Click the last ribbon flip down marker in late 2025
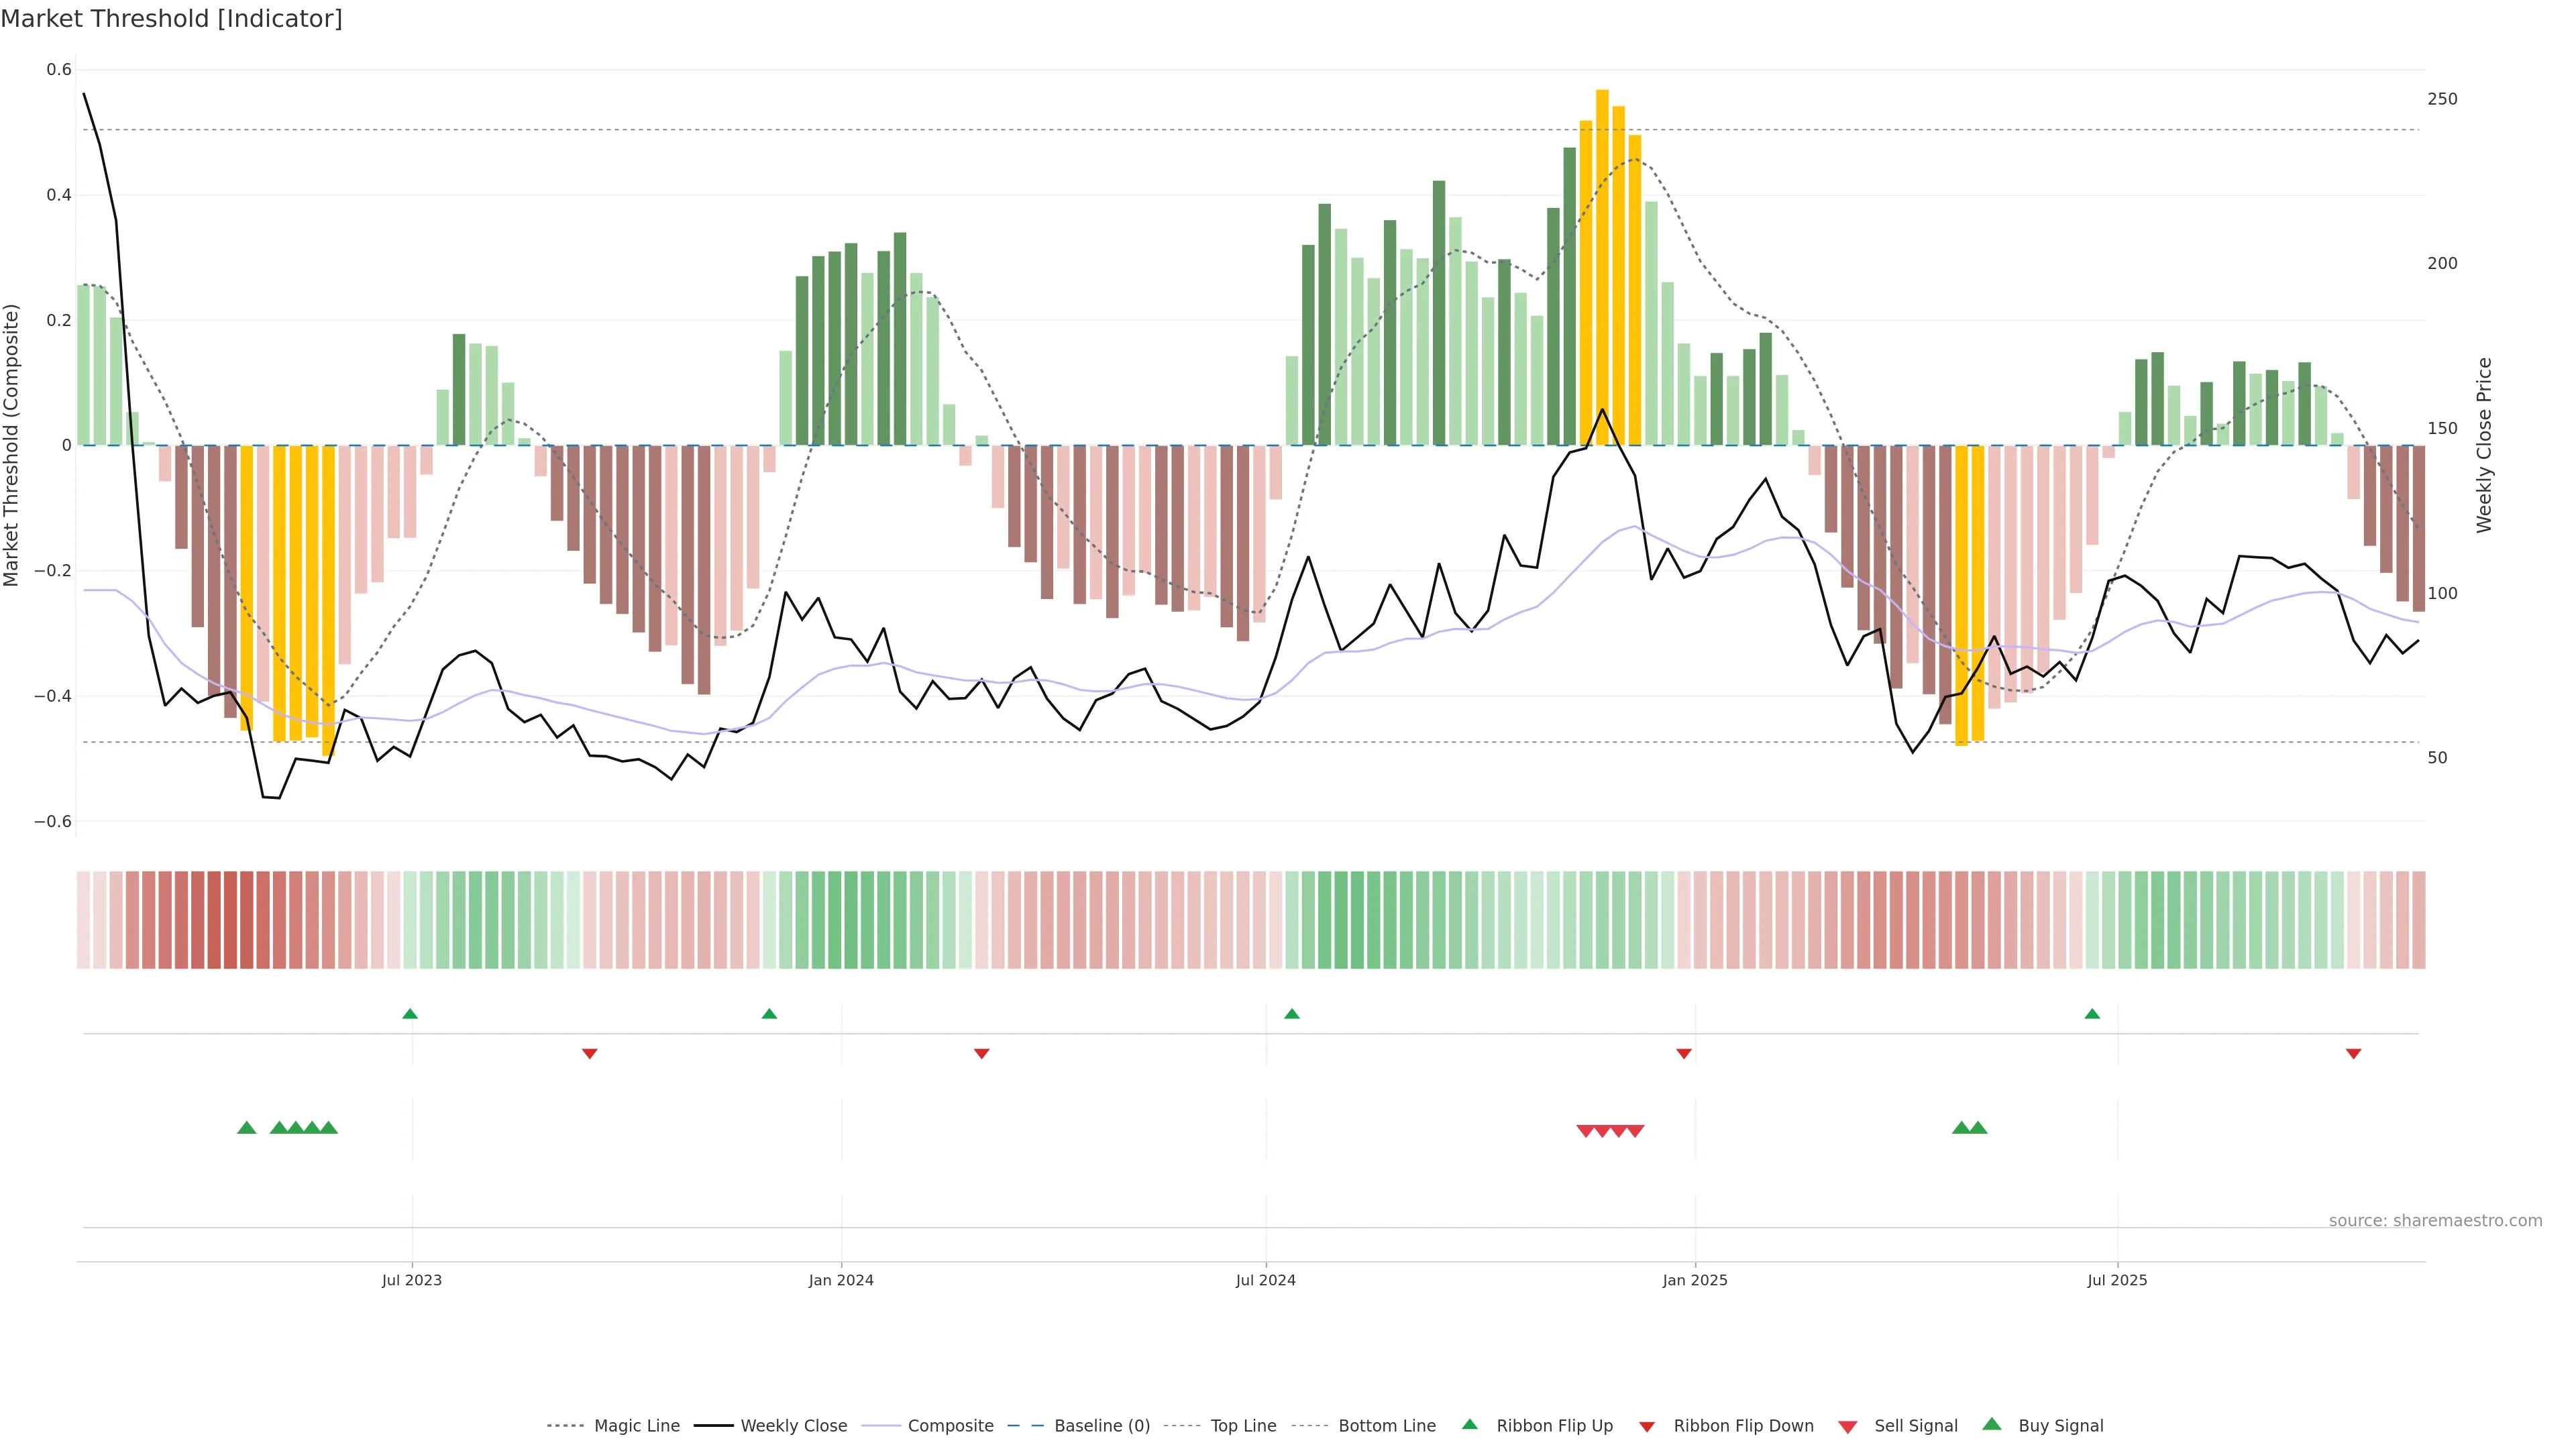 2354,1054
